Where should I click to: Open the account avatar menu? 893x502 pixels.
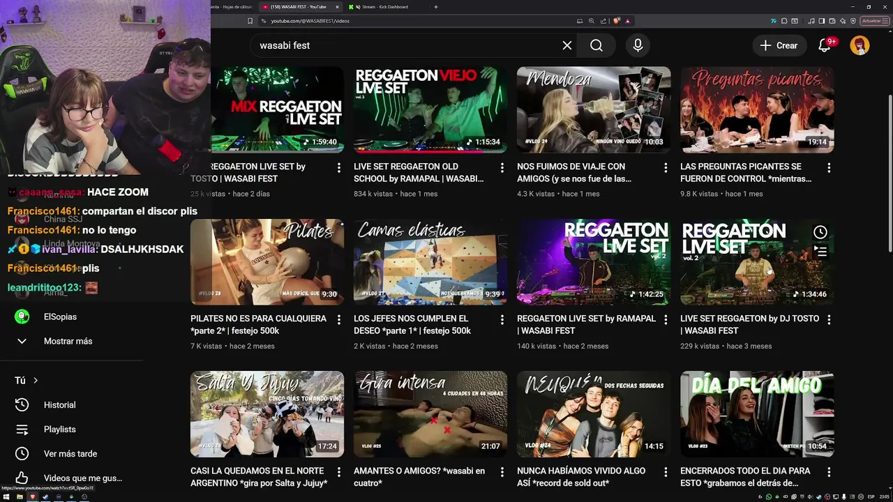860,45
